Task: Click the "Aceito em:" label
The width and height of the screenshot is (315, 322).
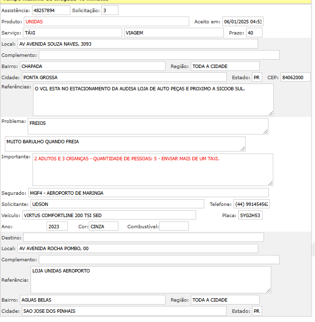Action: [x=207, y=21]
